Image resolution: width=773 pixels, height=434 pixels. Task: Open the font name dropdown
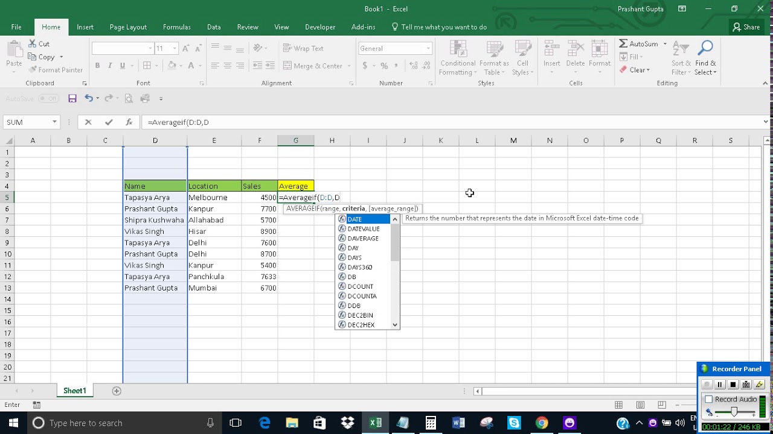coord(150,48)
